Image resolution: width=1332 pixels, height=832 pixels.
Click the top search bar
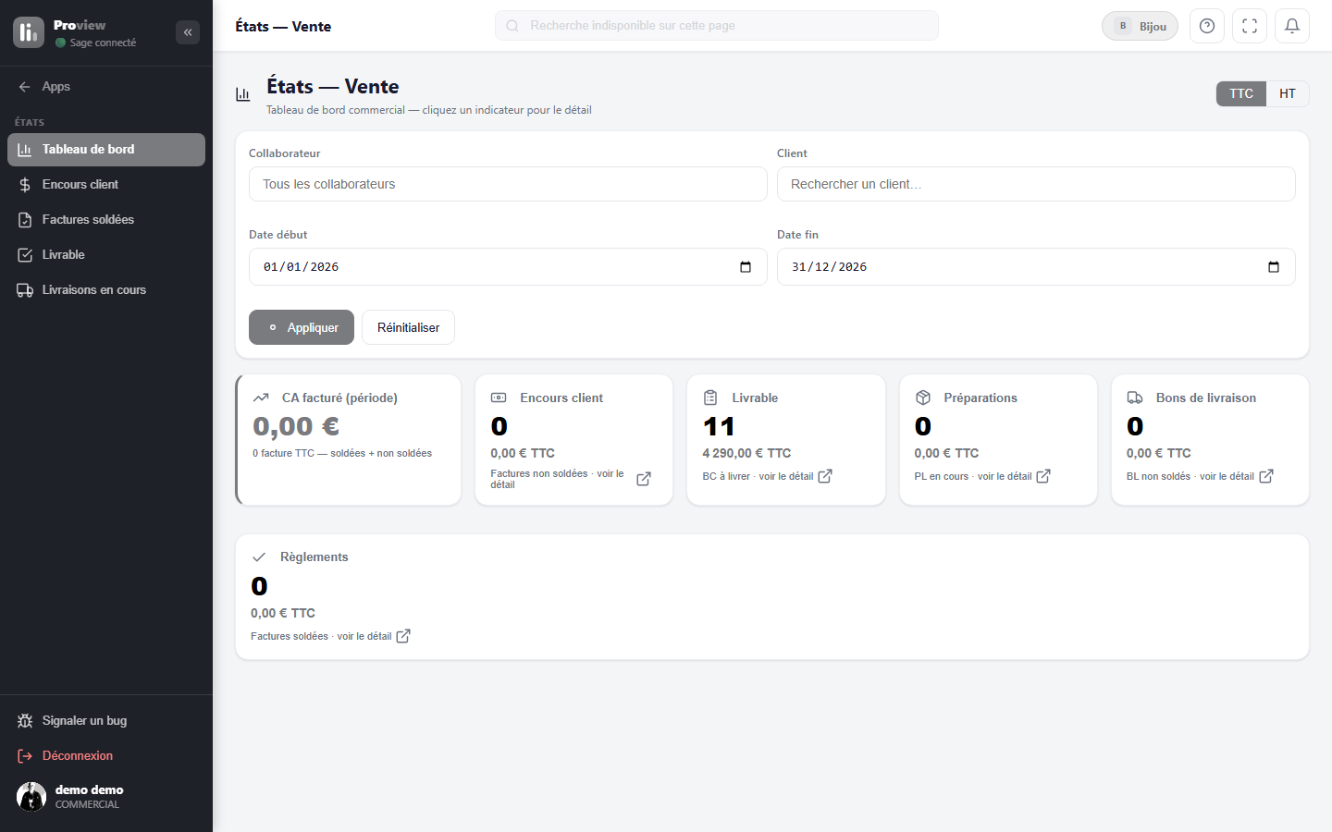[717, 26]
